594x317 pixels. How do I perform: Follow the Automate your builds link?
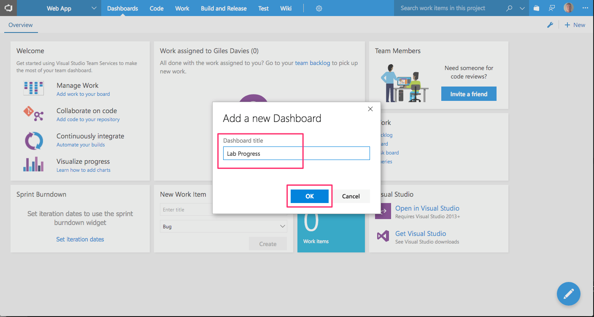pos(81,145)
